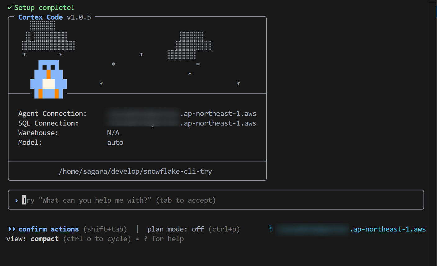Click the green Setup complete checkmark
This screenshot has height=266, width=437.
[10, 7]
